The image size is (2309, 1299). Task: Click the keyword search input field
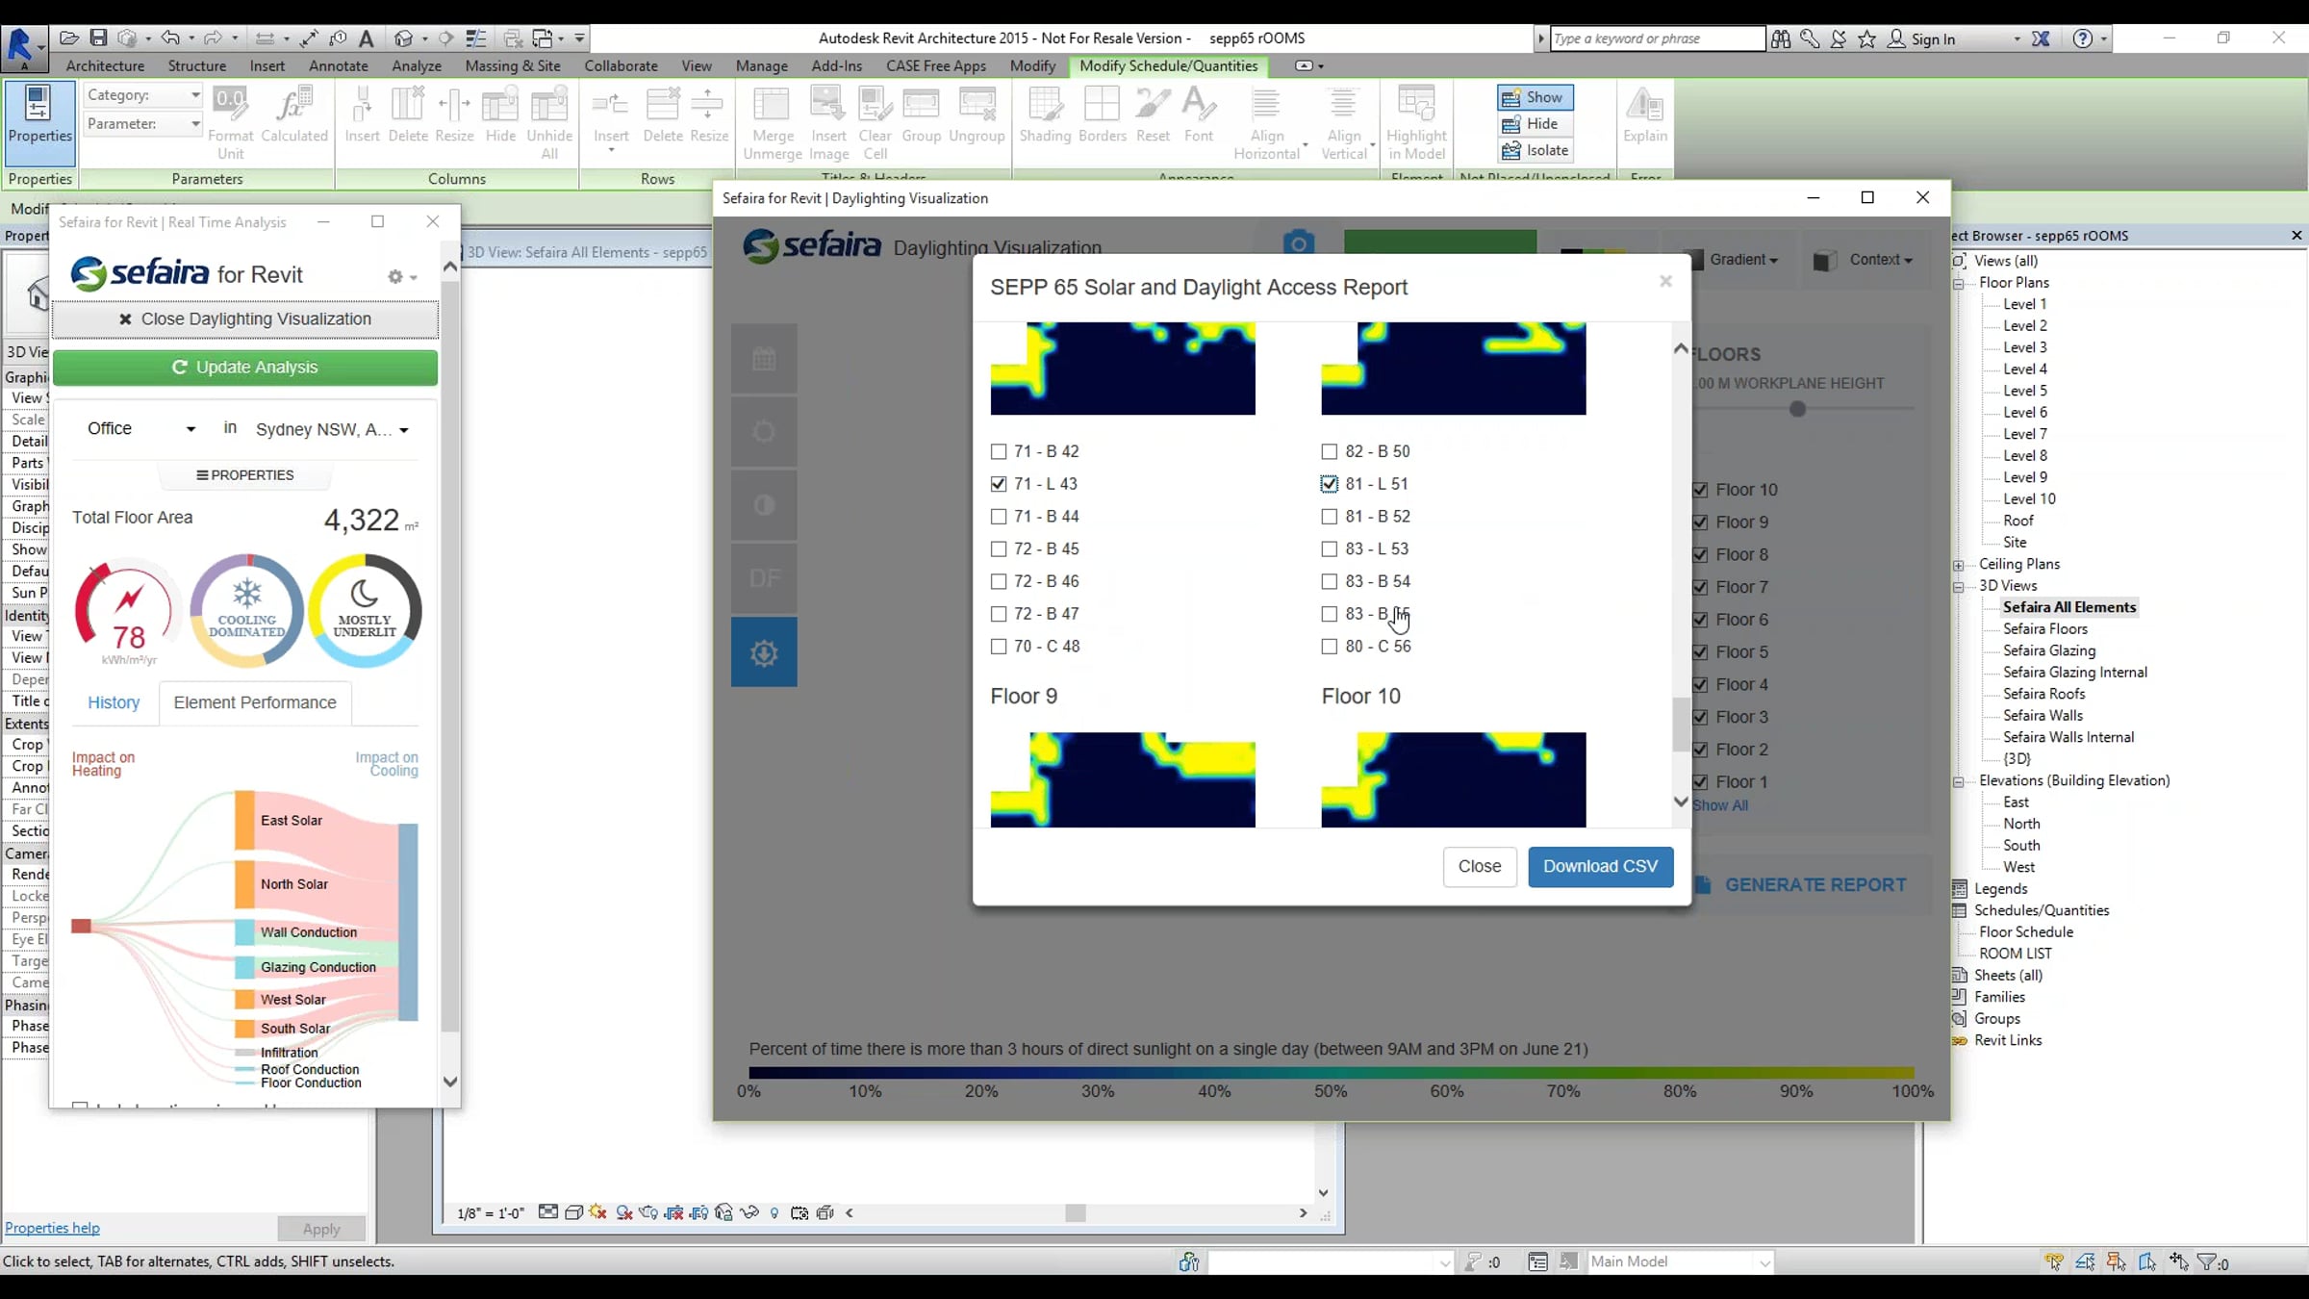point(1658,38)
